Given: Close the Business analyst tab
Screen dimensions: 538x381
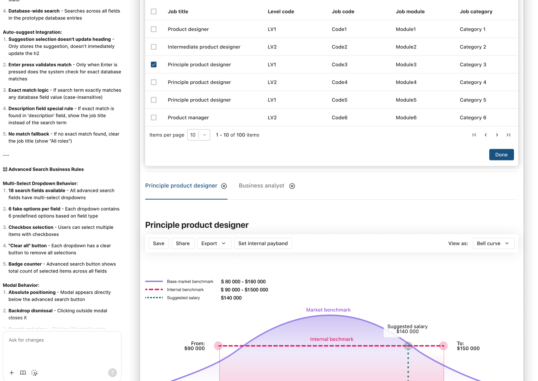Looking at the screenshot, I should tap(292, 186).
